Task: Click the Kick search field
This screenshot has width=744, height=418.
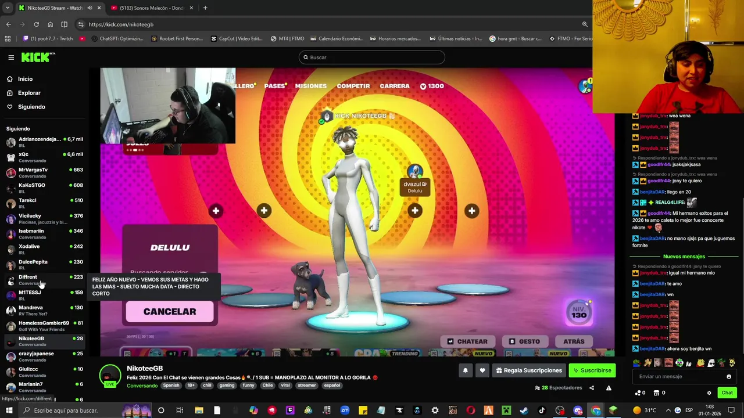Action: coord(372,57)
